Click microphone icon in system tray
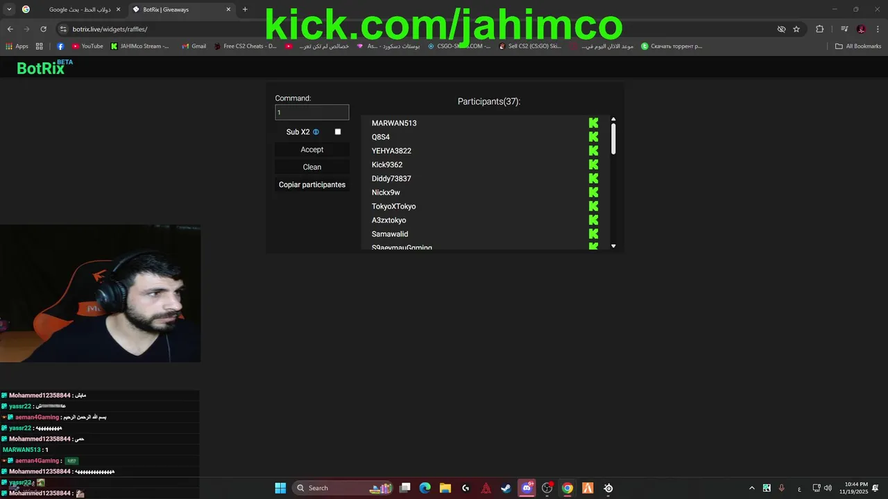Viewport: 888px width, 499px height. point(782,488)
